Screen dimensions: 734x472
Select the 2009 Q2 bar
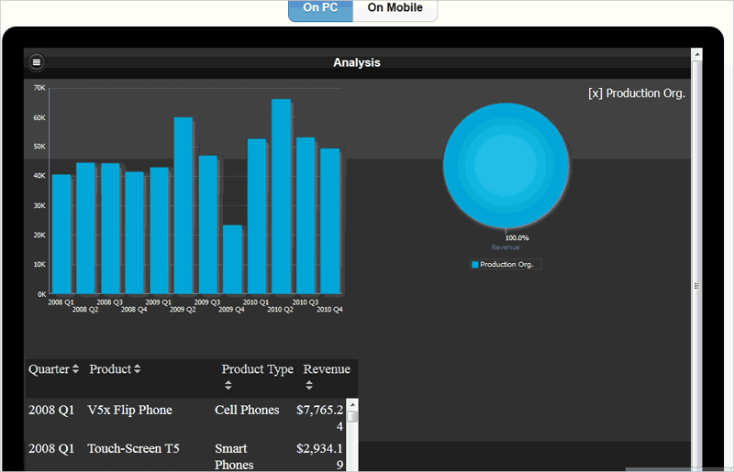pos(183,206)
